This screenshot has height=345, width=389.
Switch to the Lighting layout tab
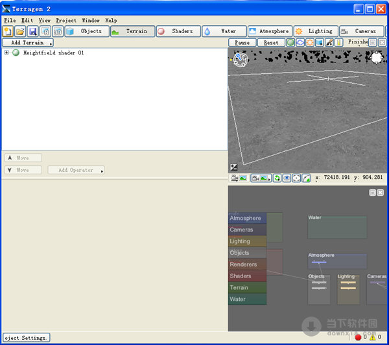(316, 31)
